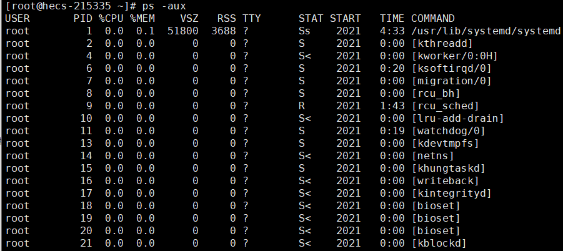Select the [kthreadd] process name
The width and height of the screenshot is (563, 251).
pos(442,44)
